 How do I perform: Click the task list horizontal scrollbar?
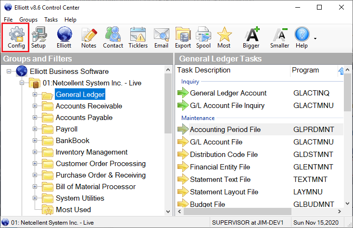pos(237,211)
